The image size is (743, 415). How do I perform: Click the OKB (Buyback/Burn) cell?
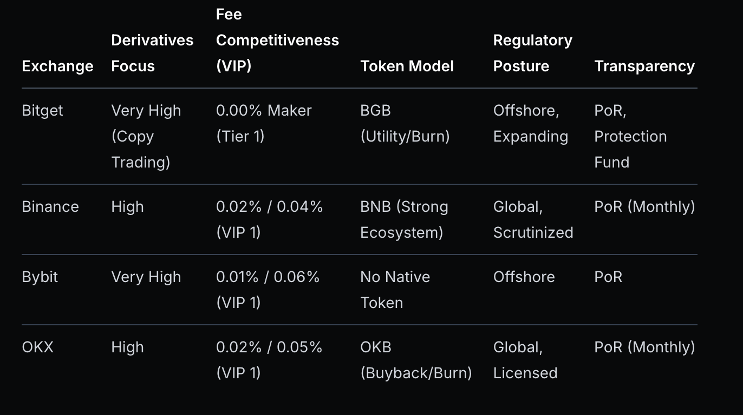click(x=416, y=360)
